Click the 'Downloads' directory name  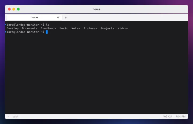[x=48, y=28]
